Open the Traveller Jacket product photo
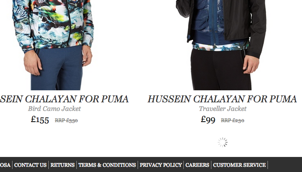This screenshot has height=172, width=302. point(221,45)
